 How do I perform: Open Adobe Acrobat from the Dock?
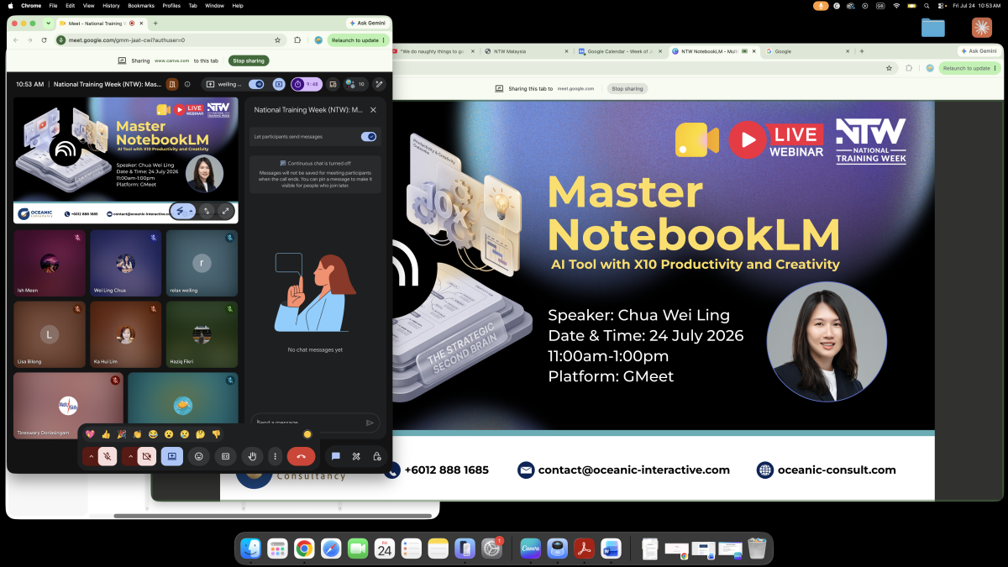[584, 549]
